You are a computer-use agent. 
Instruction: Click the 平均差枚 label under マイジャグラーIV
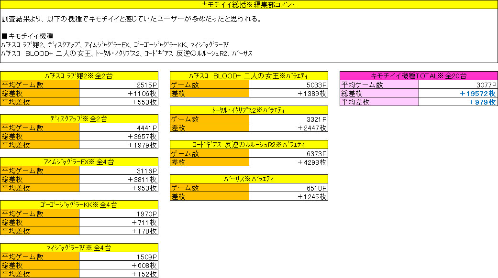pyautogui.click(x=40, y=274)
